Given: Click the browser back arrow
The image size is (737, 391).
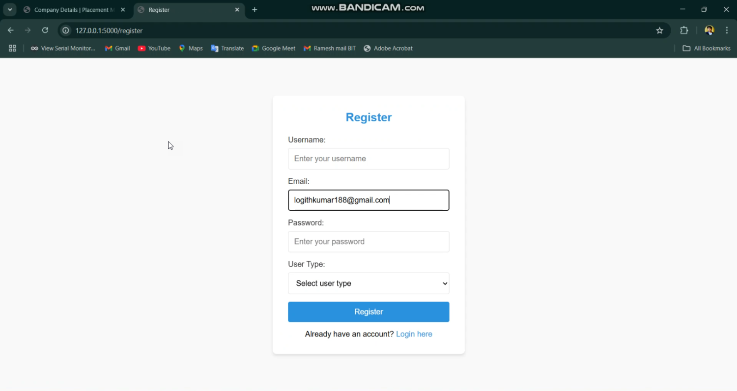Looking at the screenshot, I should pos(11,30).
